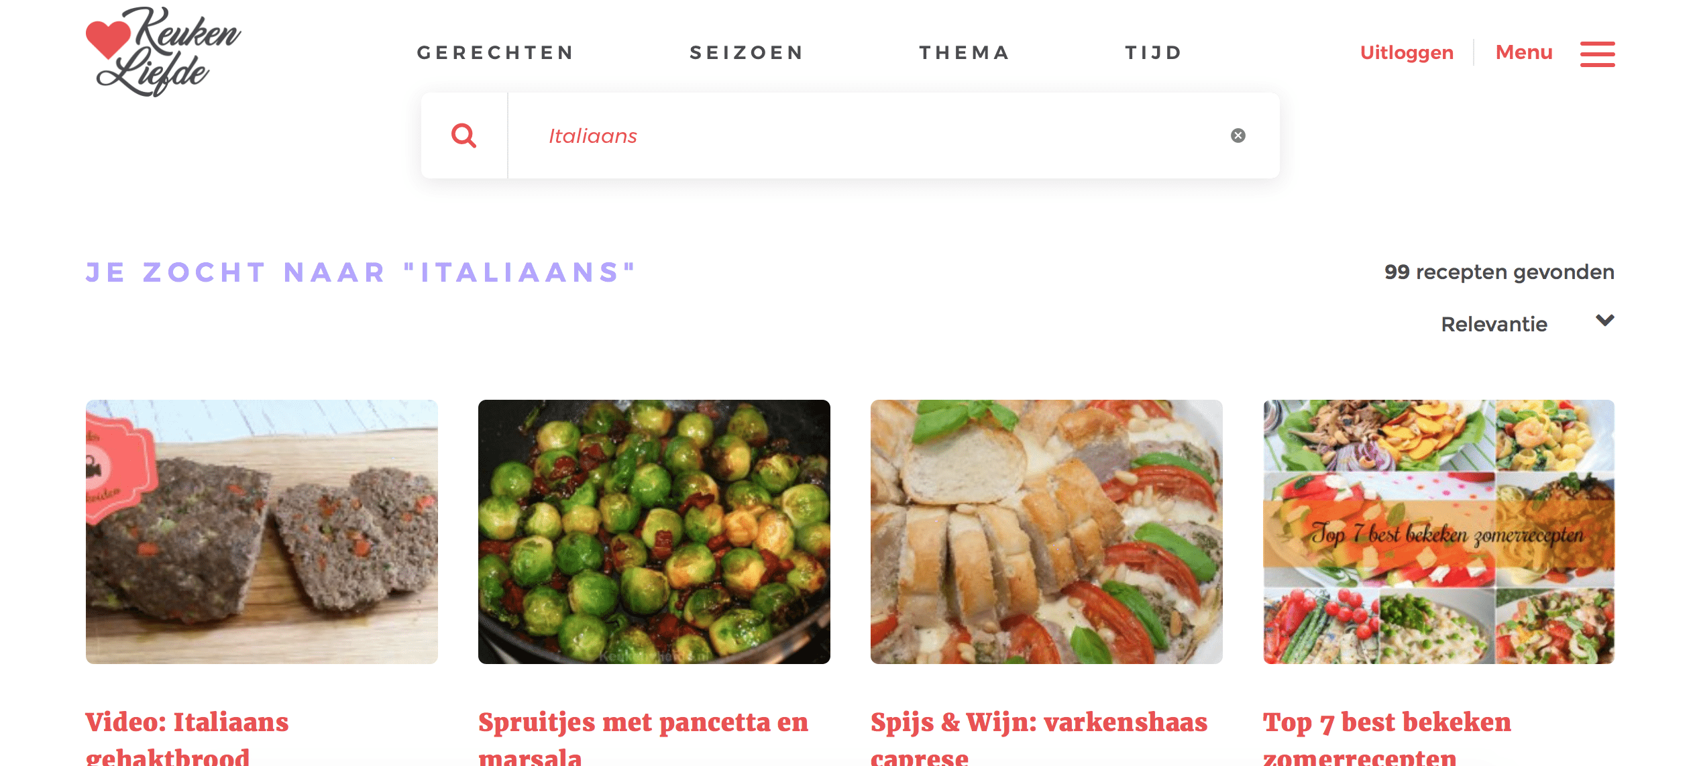Open the Seizoen menu
The height and width of the screenshot is (766, 1693).
tap(747, 52)
